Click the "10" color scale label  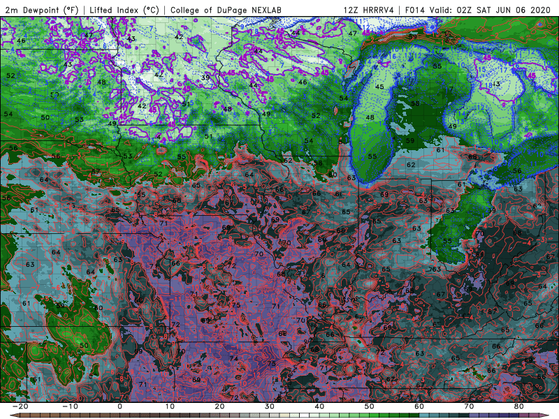[170, 406]
